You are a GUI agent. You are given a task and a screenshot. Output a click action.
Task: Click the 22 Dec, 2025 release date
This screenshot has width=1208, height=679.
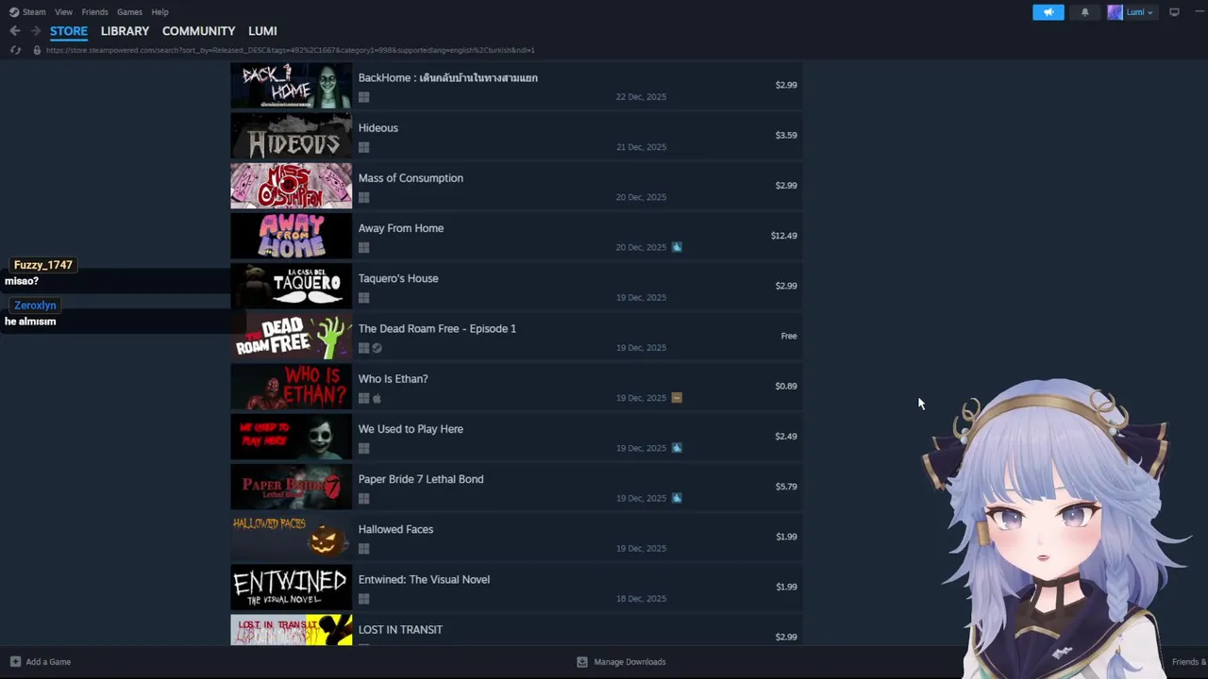coord(641,97)
